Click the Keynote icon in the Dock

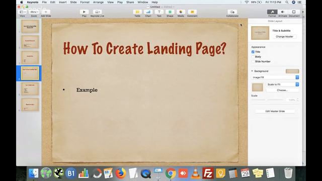pyautogui.click(x=158, y=173)
